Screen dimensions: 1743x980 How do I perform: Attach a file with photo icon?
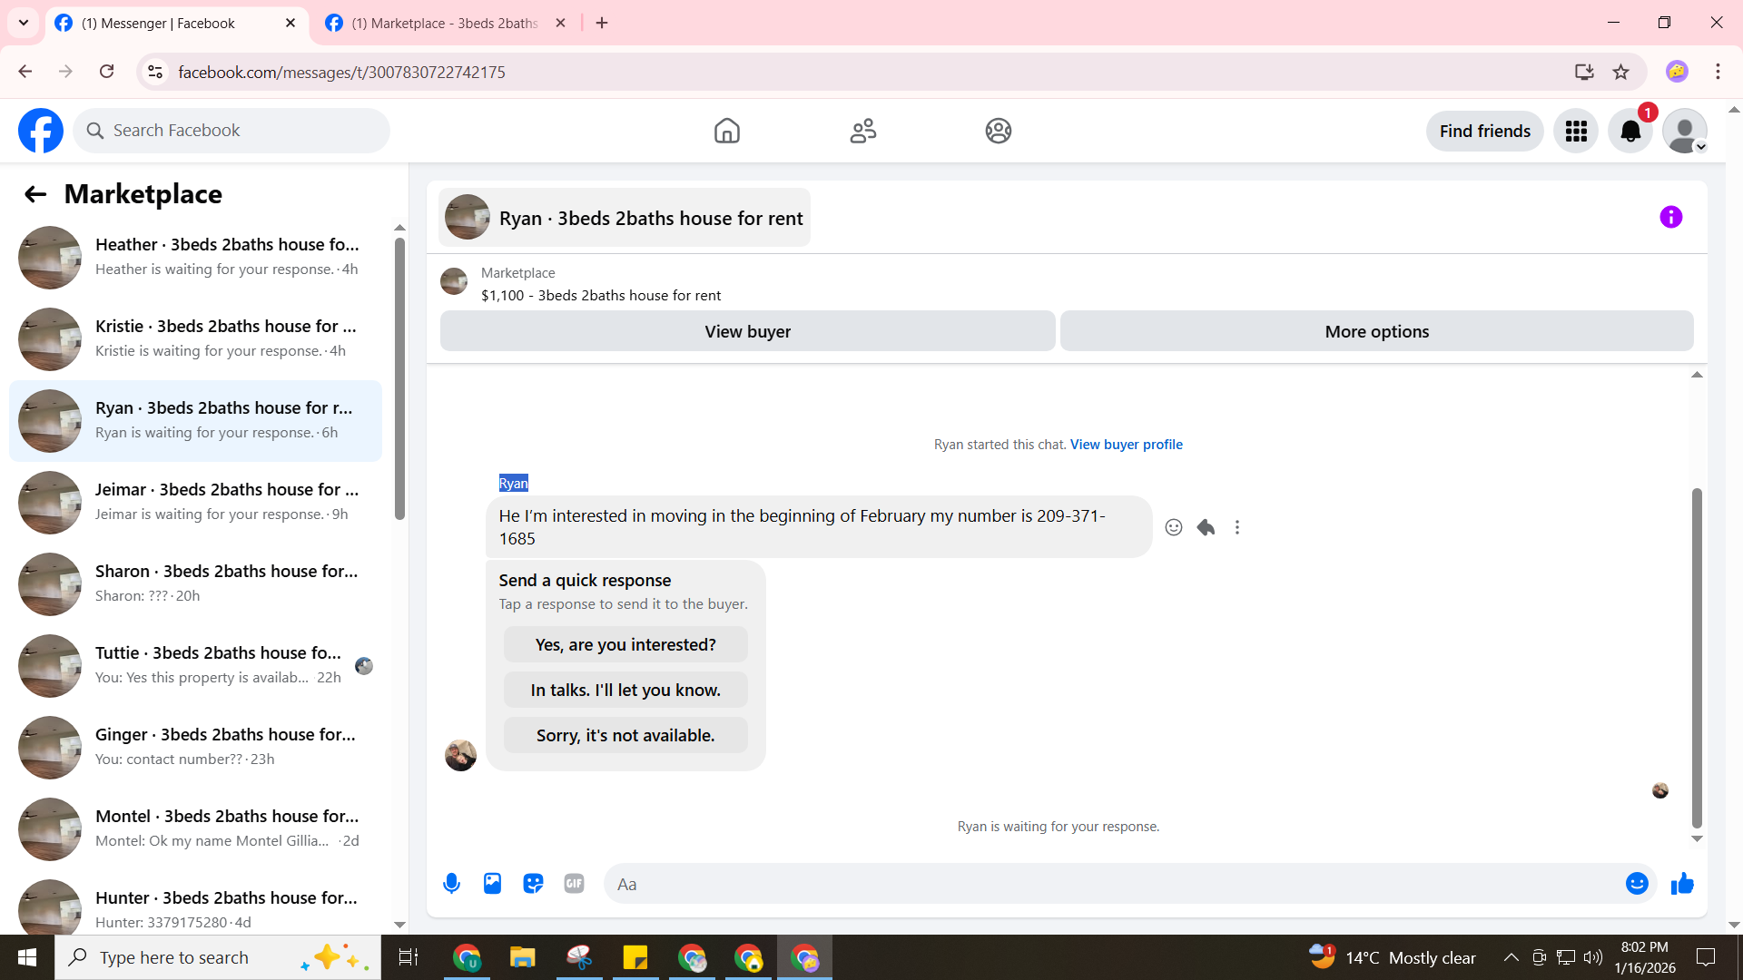pyautogui.click(x=492, y=884)
